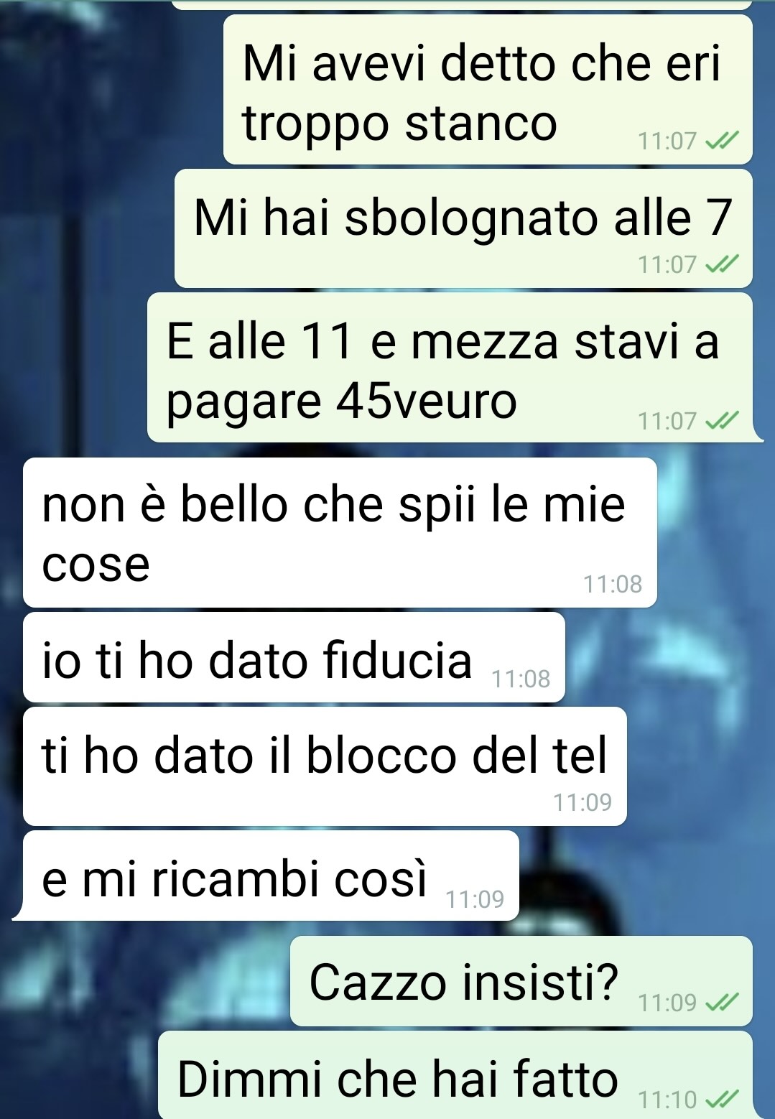The image size is (775, 1119).
Task: Tap 11:08 timestamp next to 'fiducia'
Action: (x=521, y=679)
